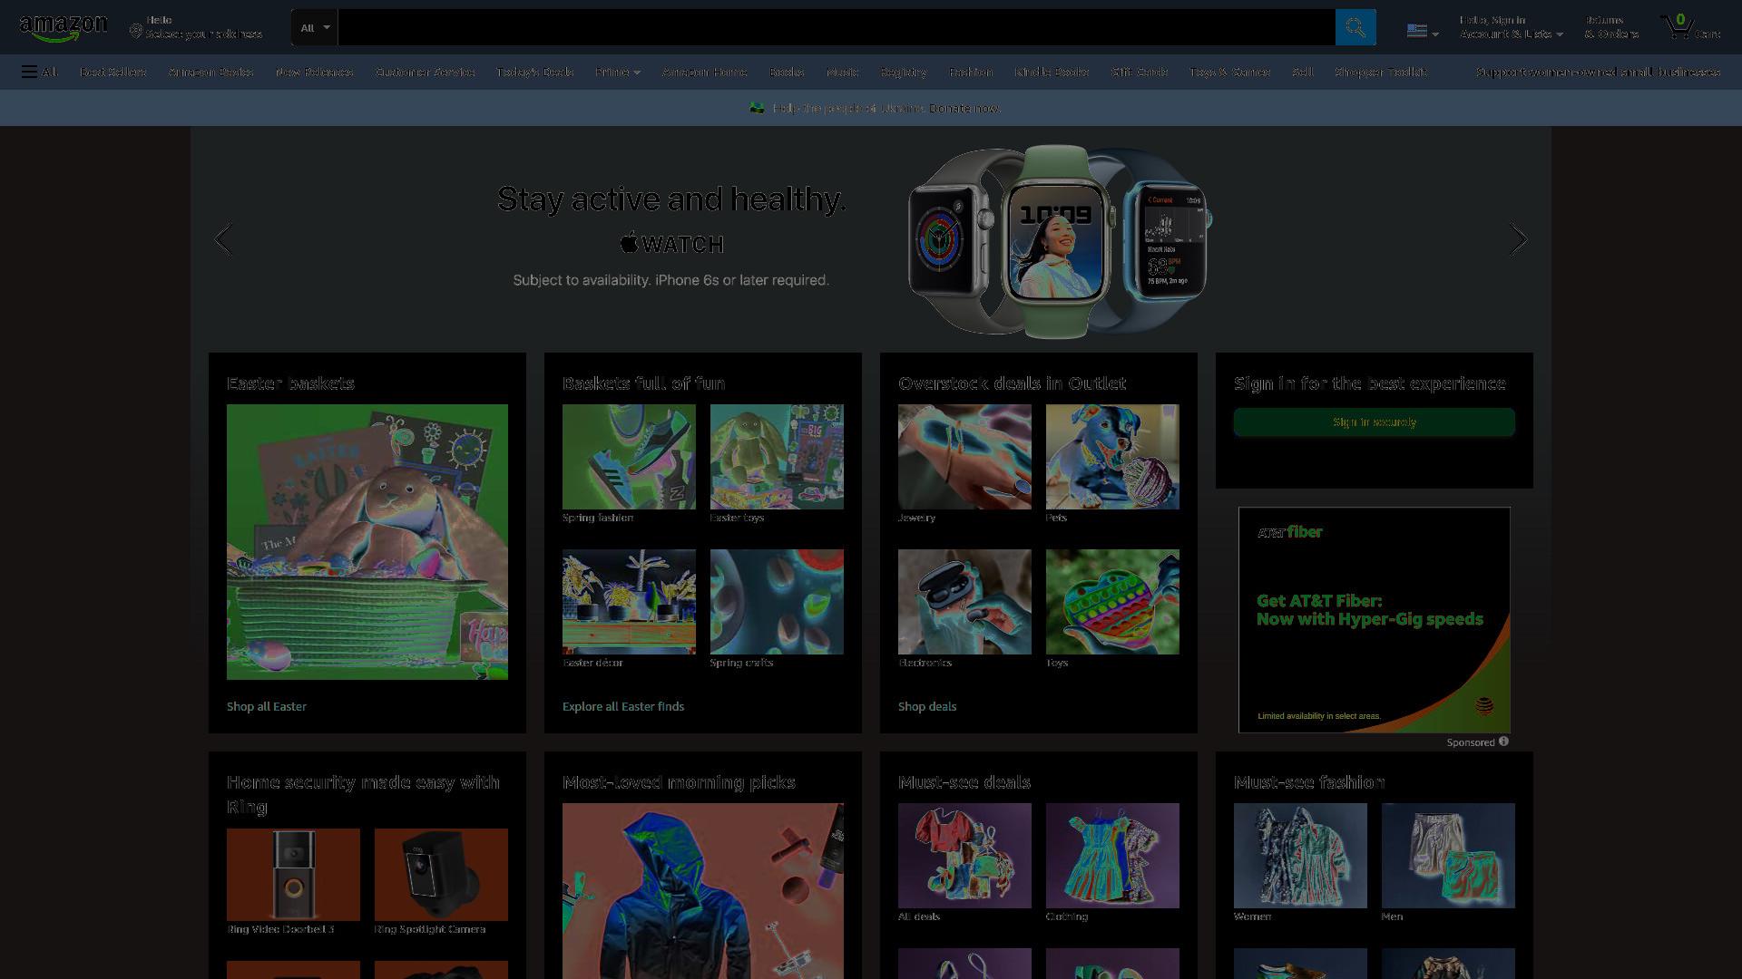Screen dimensions: 1742x979
Task: Open the US flag language selector
Action: pos(1423,30)
